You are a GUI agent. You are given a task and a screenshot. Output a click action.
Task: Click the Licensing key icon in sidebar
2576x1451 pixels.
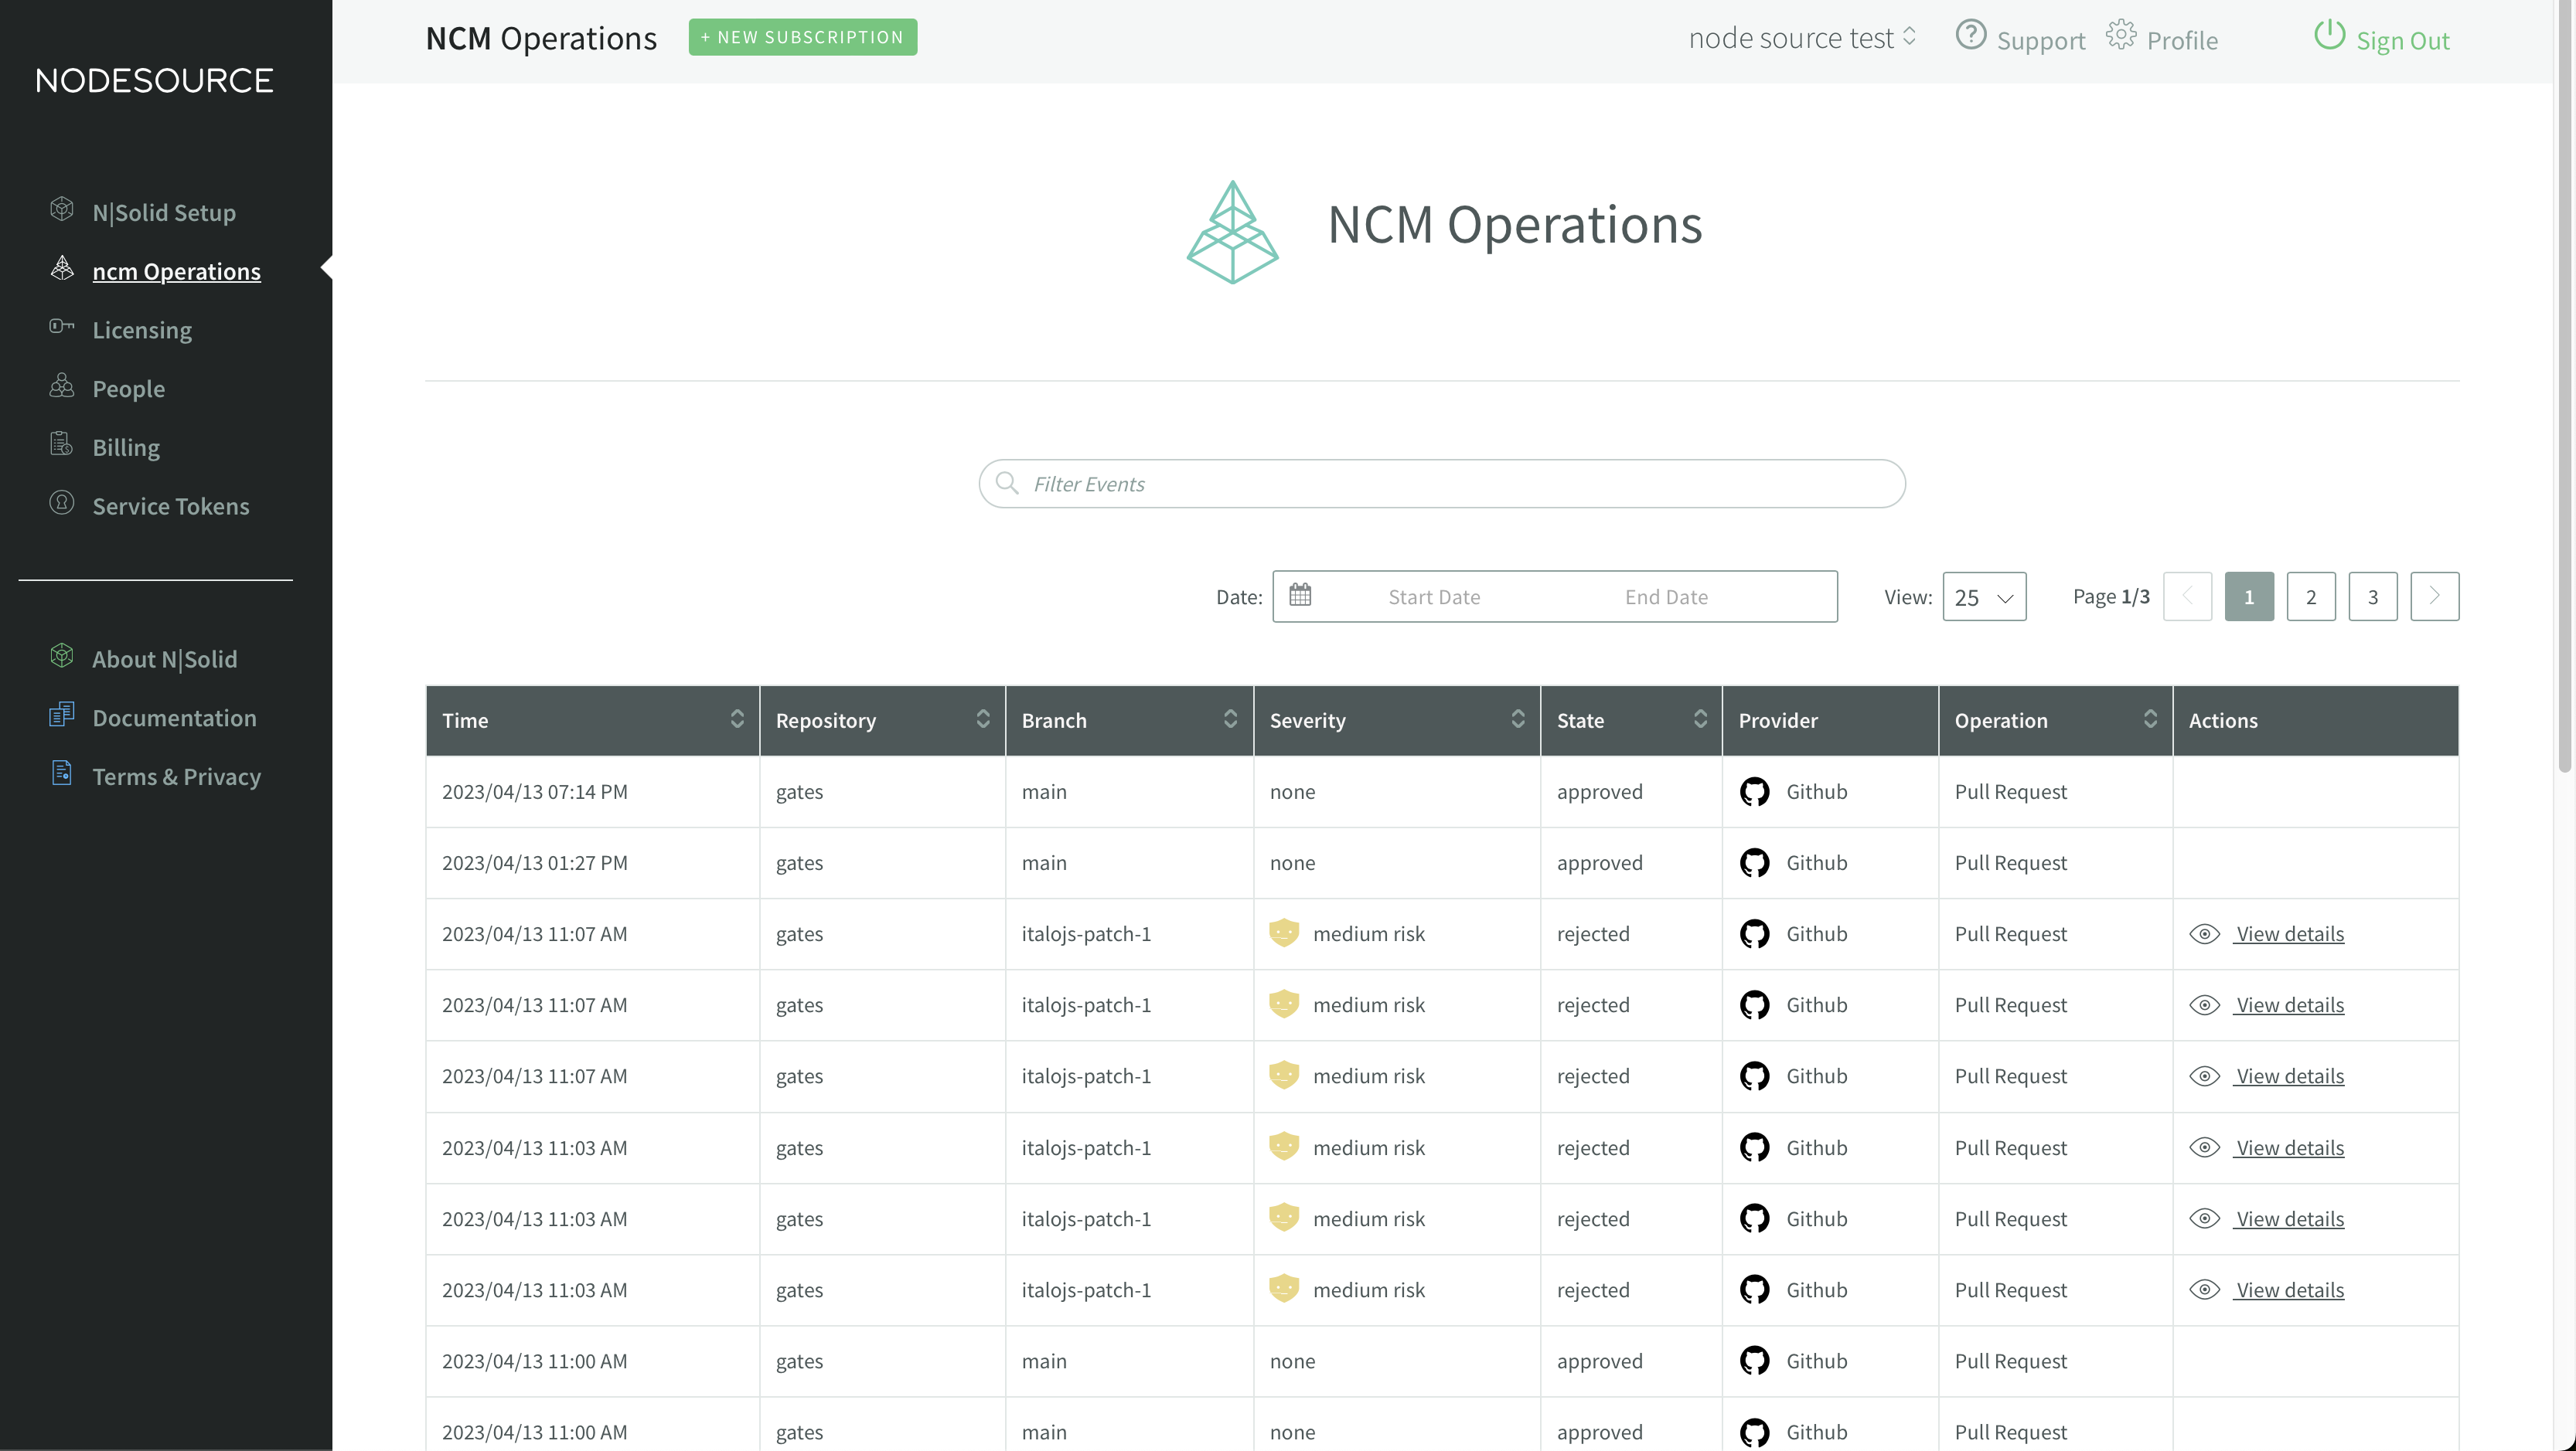[62, 327]
